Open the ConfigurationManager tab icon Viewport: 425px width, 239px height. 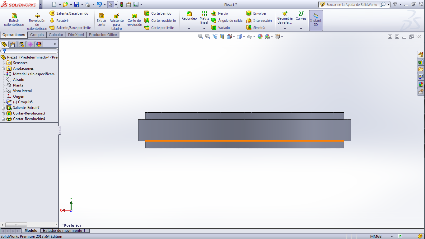point(21,44)
